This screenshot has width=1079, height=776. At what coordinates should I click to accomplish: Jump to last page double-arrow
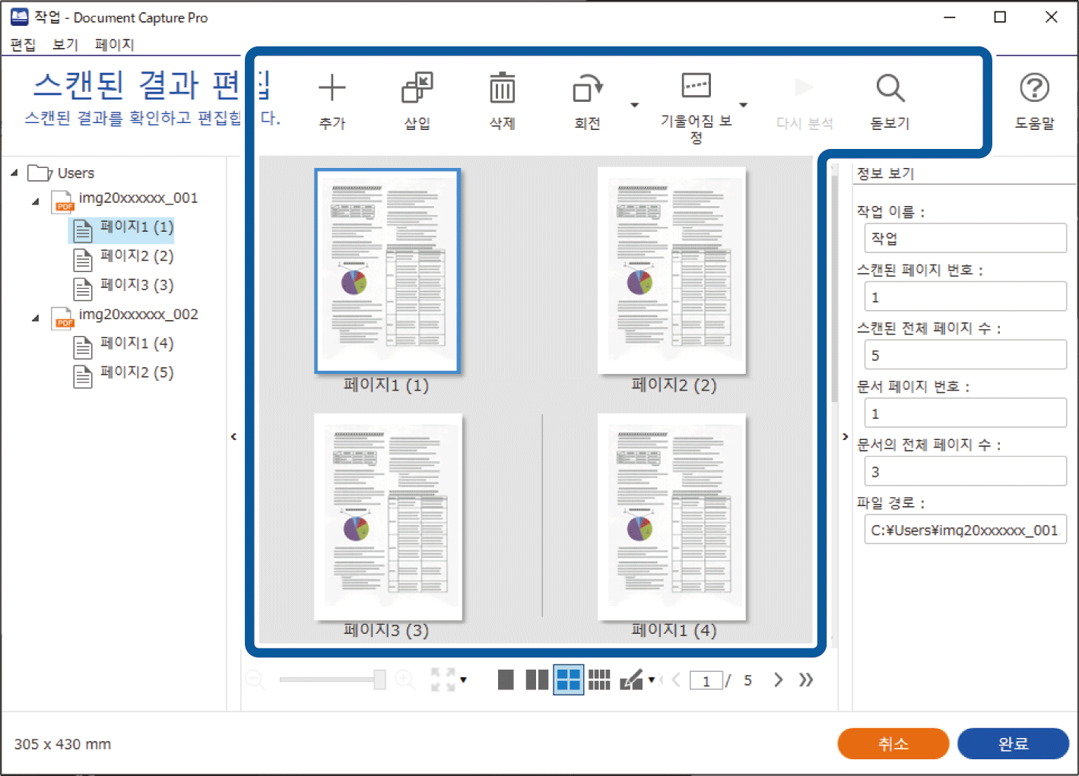click(806, 679)
